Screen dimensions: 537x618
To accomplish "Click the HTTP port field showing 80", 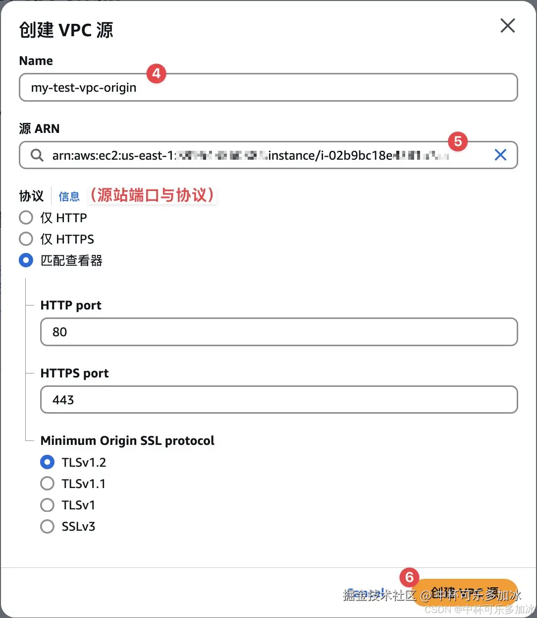I will pyautogui.click(x=278, y=332).
